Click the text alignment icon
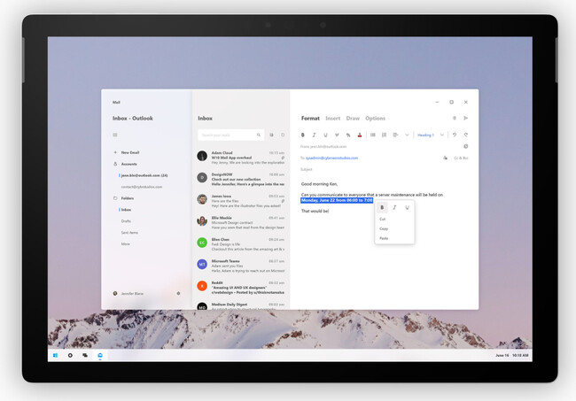This screenshot has width=576, height=401. [395, 135]
